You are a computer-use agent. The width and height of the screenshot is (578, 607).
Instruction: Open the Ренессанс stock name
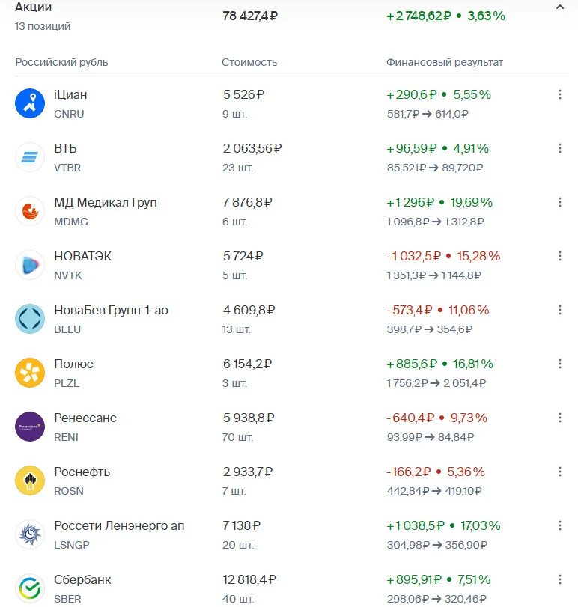[85, 418]
